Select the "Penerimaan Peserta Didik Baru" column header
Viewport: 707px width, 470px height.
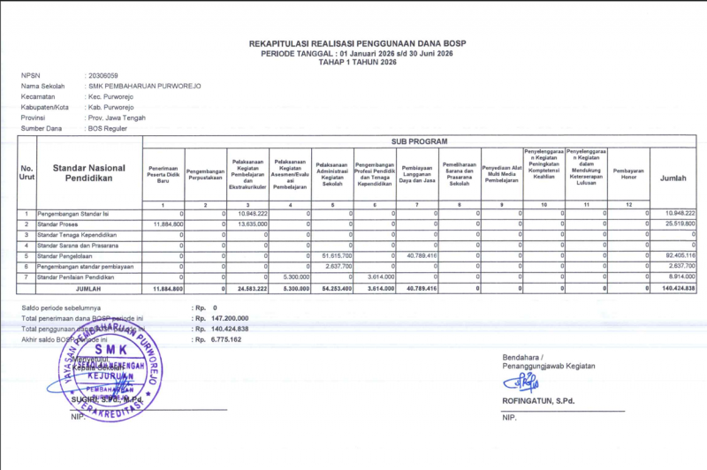point(163,174)
